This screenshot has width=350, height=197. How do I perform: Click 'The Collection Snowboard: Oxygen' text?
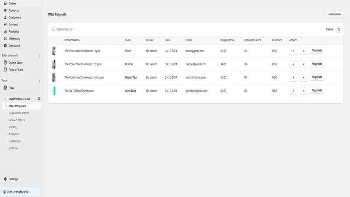coord(83,64)
